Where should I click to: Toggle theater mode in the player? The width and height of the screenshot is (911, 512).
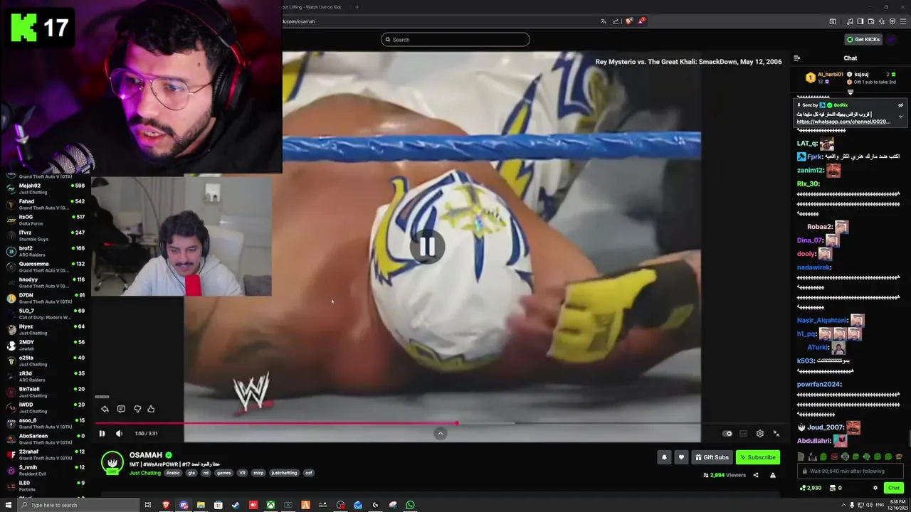743,433
